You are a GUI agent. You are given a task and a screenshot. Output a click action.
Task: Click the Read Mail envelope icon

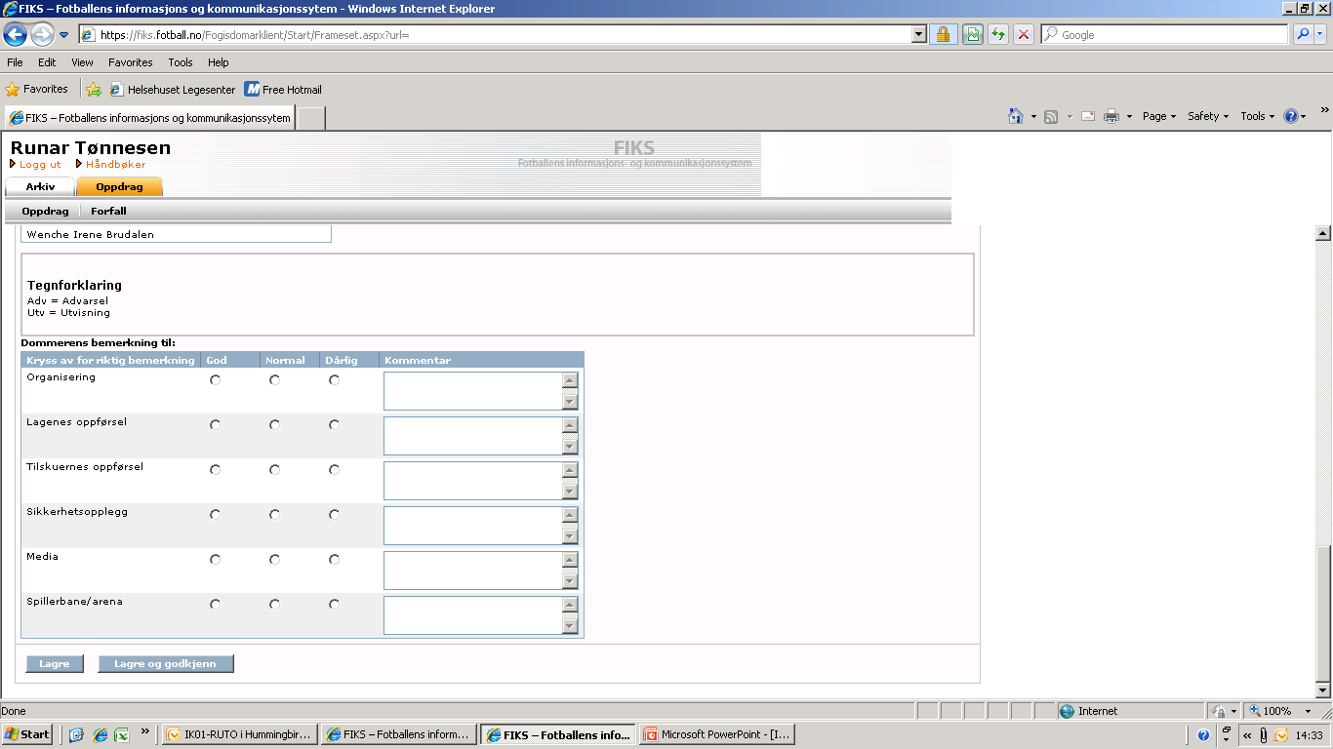(1087, 116)
